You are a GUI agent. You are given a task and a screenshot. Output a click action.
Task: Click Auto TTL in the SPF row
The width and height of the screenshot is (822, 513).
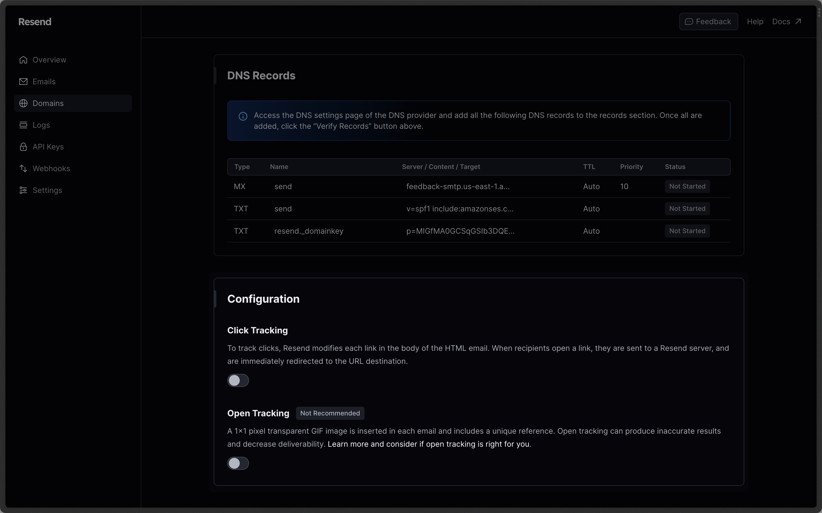coord(591,209)
